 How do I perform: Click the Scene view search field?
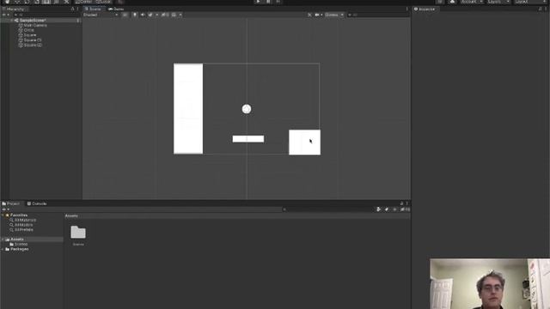click(377, 15)
